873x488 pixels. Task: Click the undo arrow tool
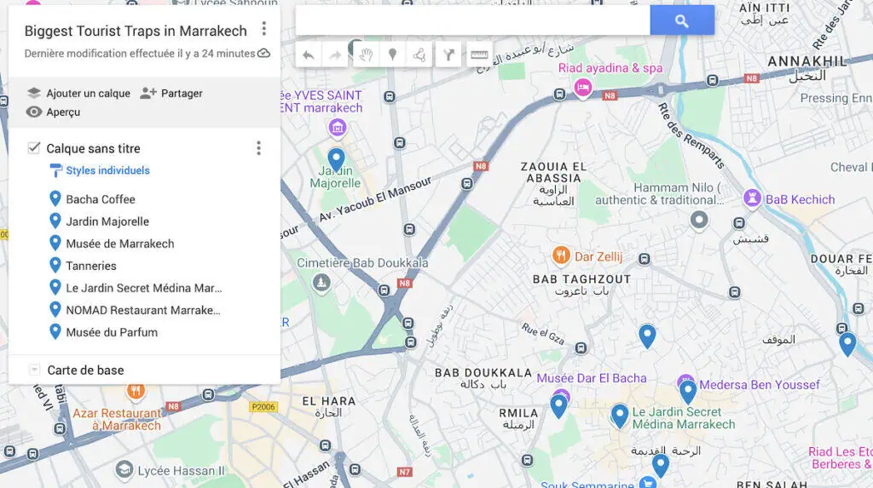[309, 55]
